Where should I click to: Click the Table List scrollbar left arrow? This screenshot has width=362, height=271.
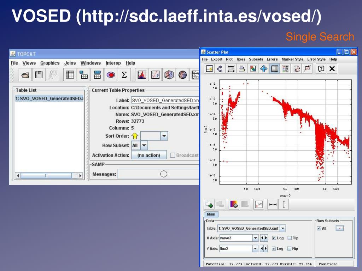[x=18, y=176]
